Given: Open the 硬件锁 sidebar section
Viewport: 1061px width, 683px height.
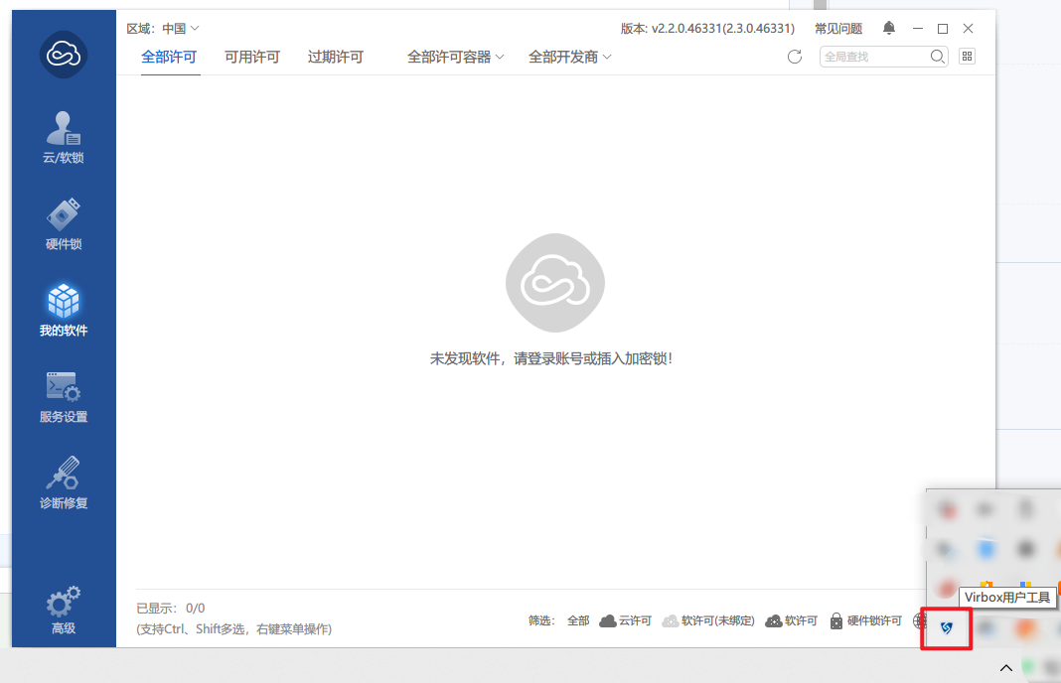Looking at the screenshot, I should click(64, 223).
